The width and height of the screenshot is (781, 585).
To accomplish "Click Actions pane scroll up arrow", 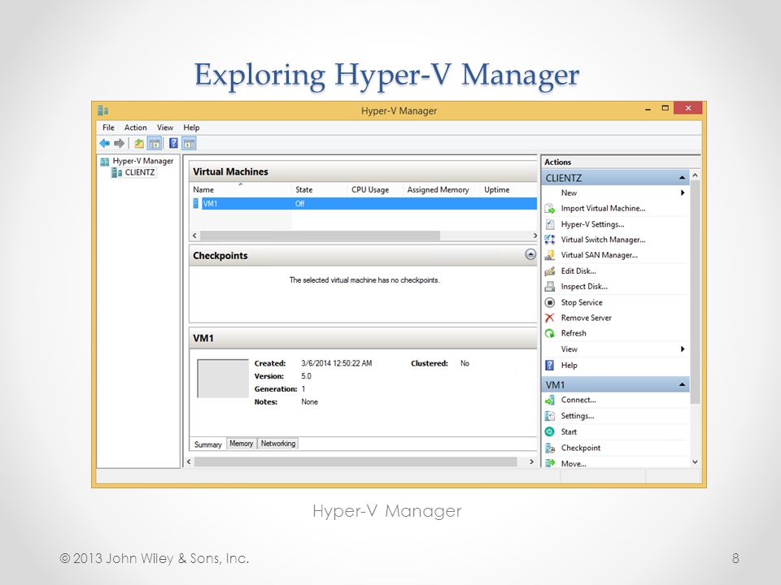I will pos(695,175).
